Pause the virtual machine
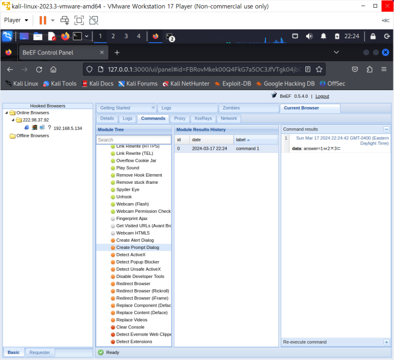 (43, 20)
